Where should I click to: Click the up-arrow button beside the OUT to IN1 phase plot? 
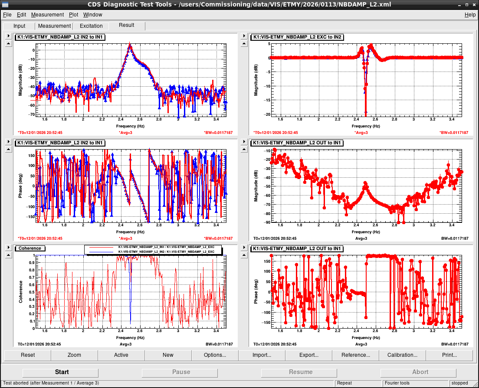244,254
